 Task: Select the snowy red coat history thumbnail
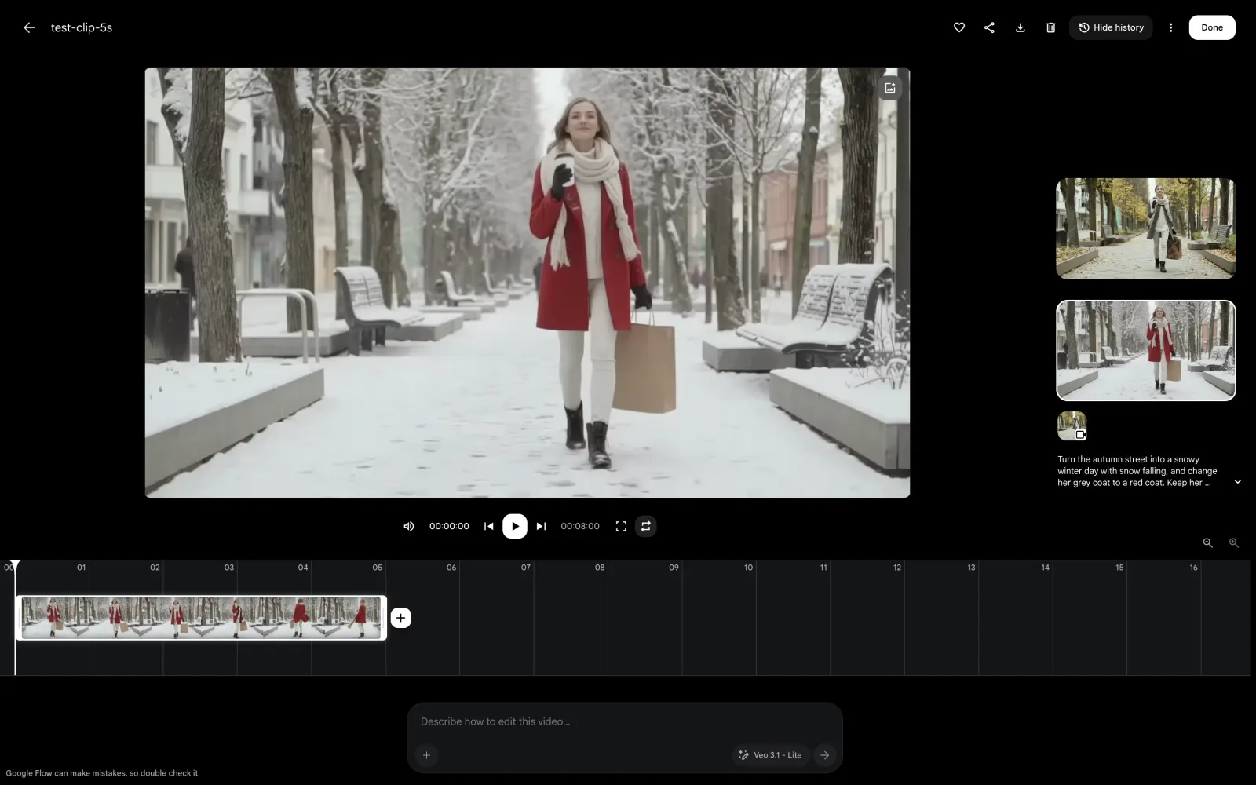1146,350
